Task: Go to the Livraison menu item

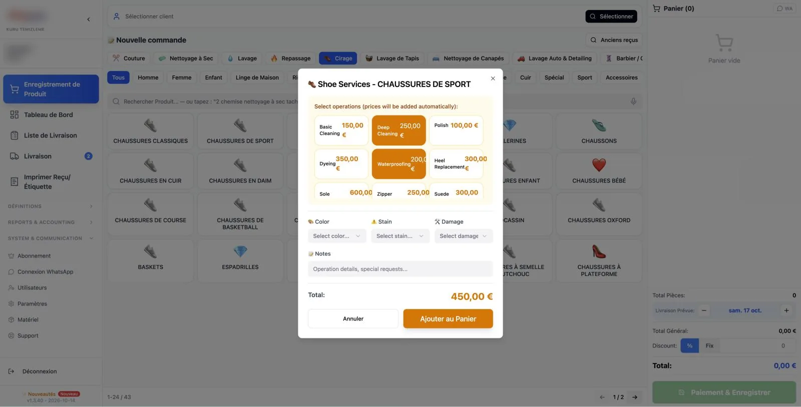Action: (51, 156)
